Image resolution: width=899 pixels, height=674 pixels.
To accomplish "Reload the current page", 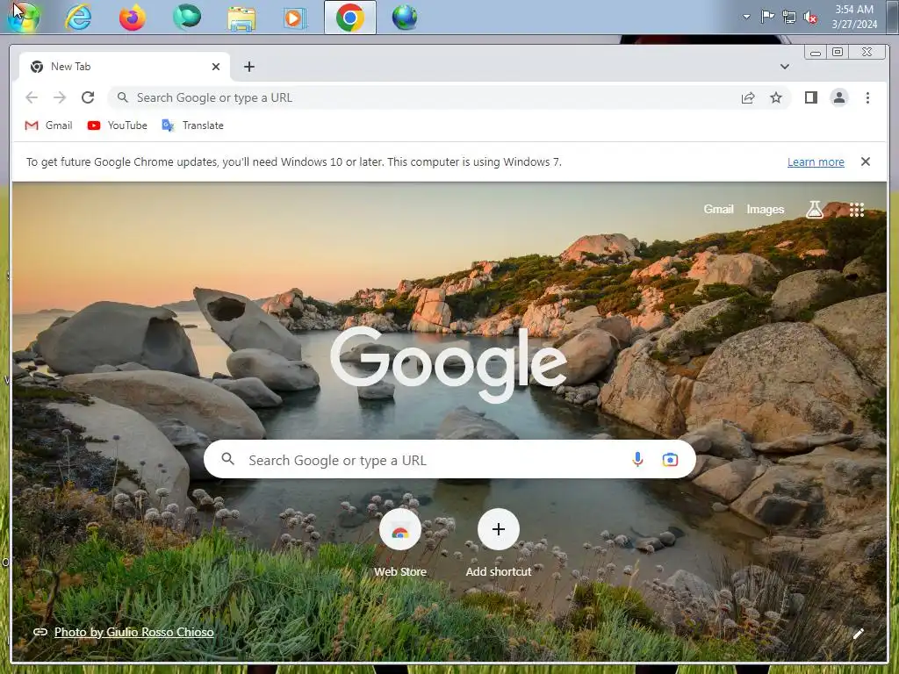I will pyautogui.click(x=88, y=97).
